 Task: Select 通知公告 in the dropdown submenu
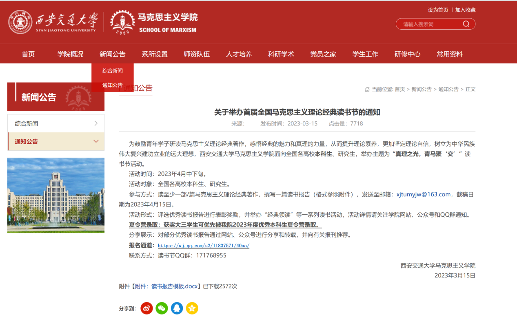tap(112, 85)
